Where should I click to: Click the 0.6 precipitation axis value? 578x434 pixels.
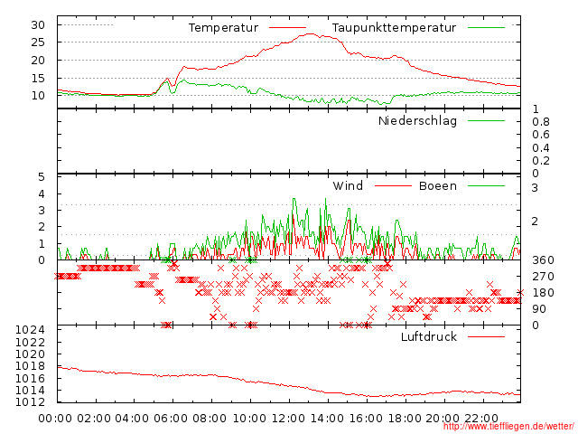coord(541,135)
